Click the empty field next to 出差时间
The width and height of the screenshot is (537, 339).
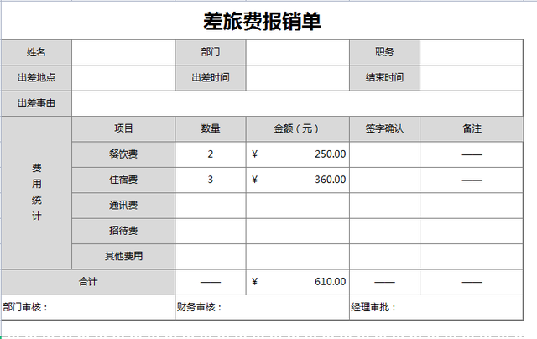tap(298, 78)
